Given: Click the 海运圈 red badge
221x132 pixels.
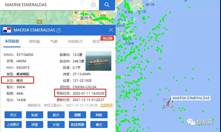Looking at the screenshot, I should pyautogui.click(x=107, y=38).
